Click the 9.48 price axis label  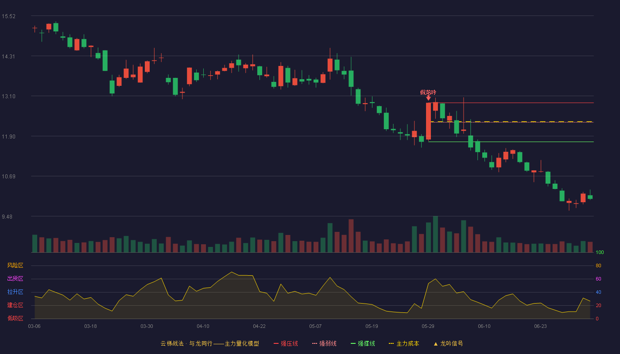pos(7,217)
